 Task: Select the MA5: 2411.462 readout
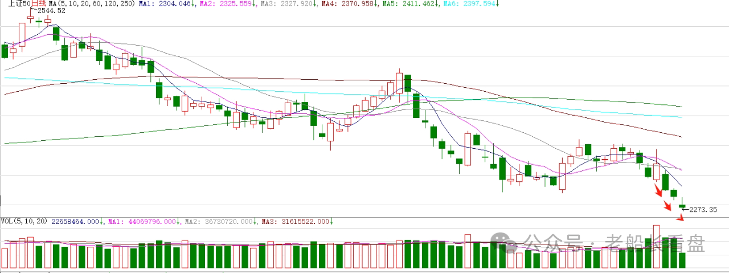click(x=409, y=3)
